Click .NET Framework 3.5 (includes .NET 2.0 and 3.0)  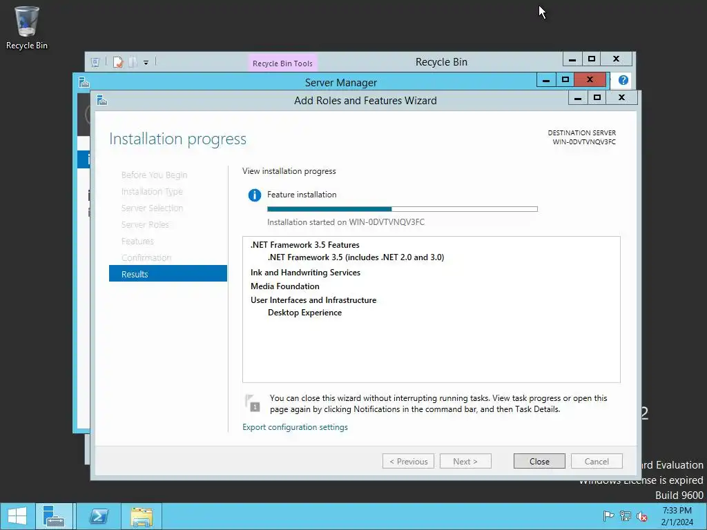point(356,257)
